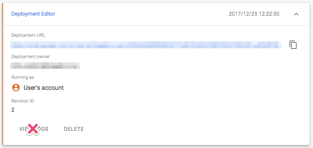Screen dimensions: 313x148
Task: Select the pink X mark over View Logs
Action: pyautogui.click(x=33, y=129)
